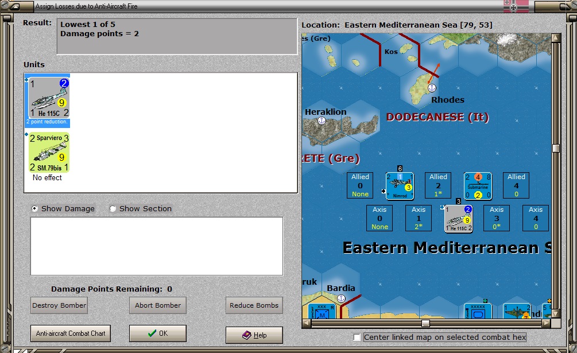
Task: Click the Destroy Bomber button
Action: tap(59, 305)
